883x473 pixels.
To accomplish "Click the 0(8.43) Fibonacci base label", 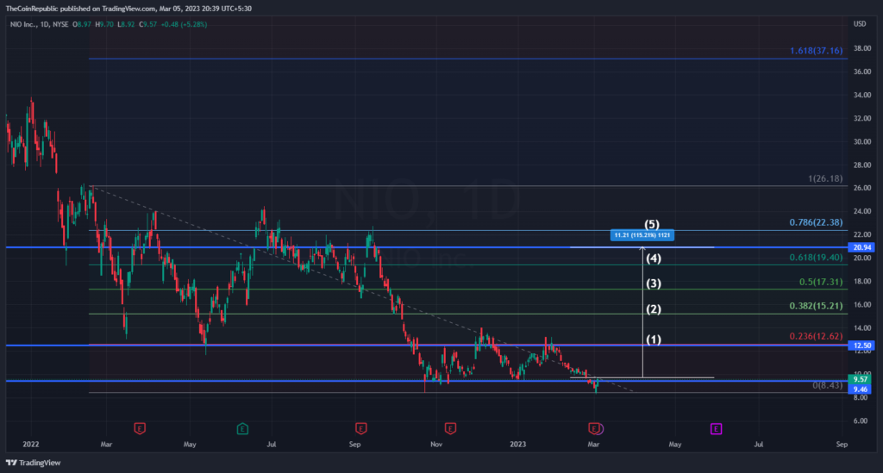I will point(828,385).
